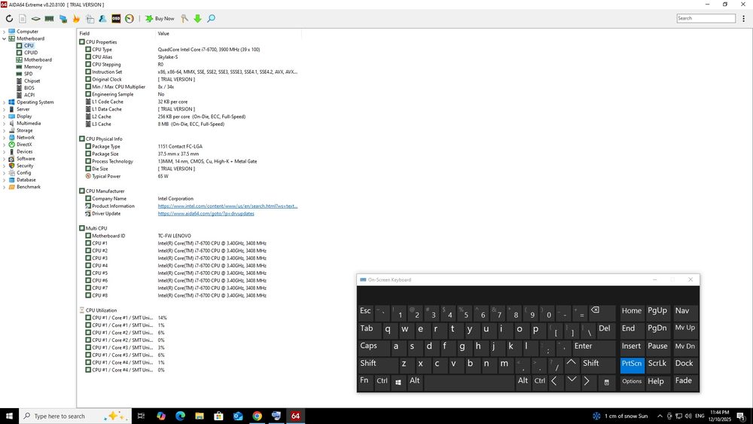The image size is (753, 424).
Task: Select SPD in the left tree
Action: 29,74
